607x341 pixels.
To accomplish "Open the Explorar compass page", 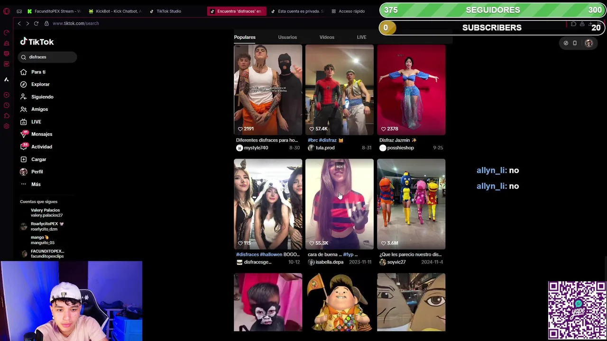I will (35, 84).
